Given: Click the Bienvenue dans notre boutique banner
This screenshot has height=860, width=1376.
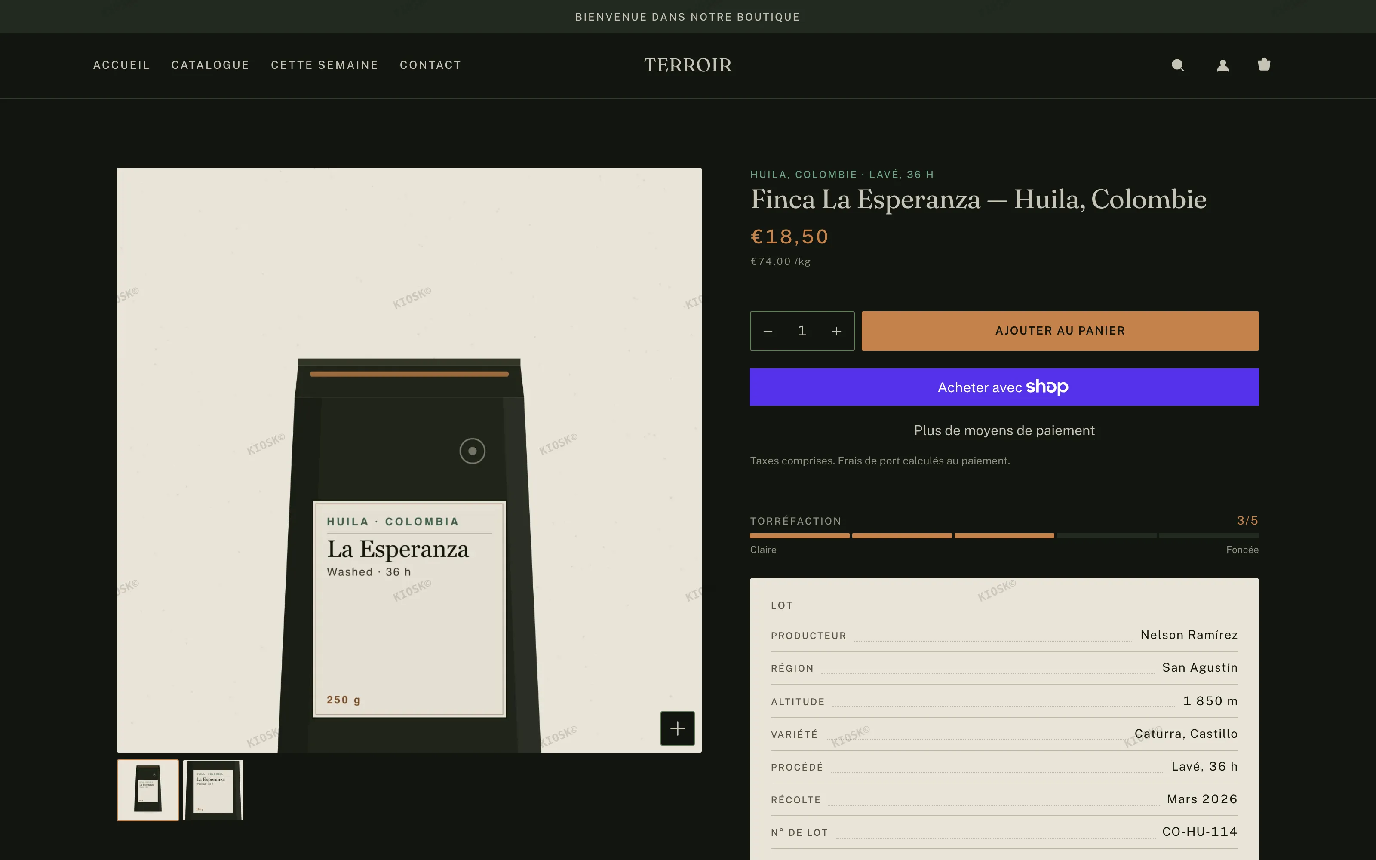Looking at the screenshot, I should coord(688,17).
